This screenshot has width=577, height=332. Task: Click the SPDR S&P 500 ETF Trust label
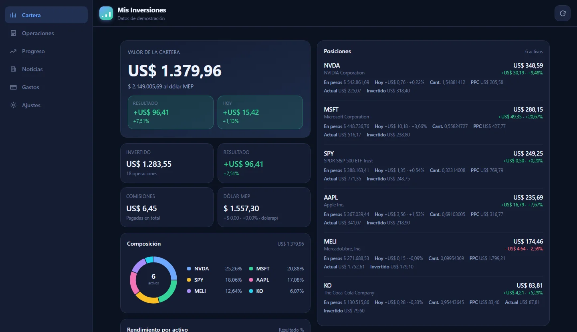coord(348,161)
